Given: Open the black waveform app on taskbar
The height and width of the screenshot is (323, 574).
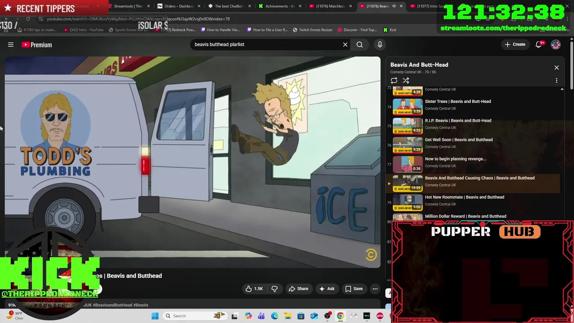Looking at the screenshot, I should (x=367, y=316).
